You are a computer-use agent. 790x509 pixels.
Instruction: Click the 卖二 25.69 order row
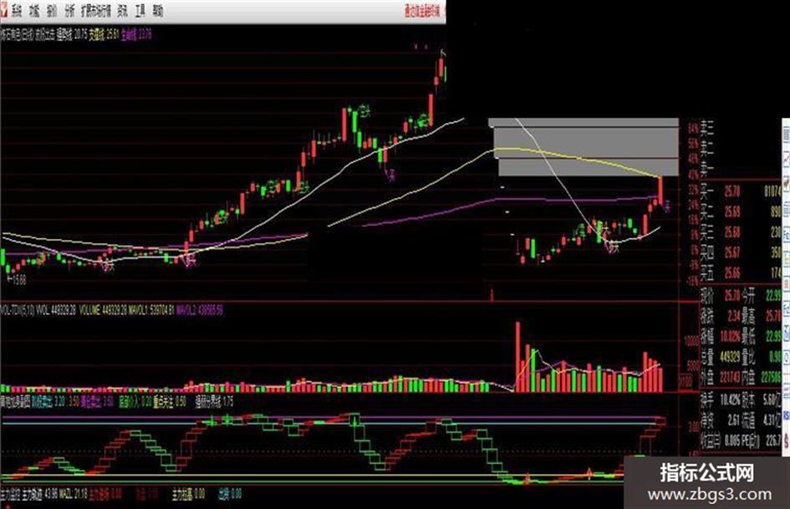pyautogui.click(x=741, y=211)
